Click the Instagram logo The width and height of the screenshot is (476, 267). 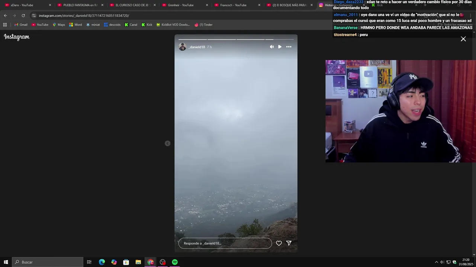coord(17,37)
